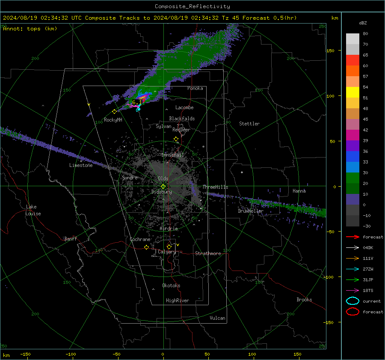Click the red 60–65 dBZ color band

(352, 60)
